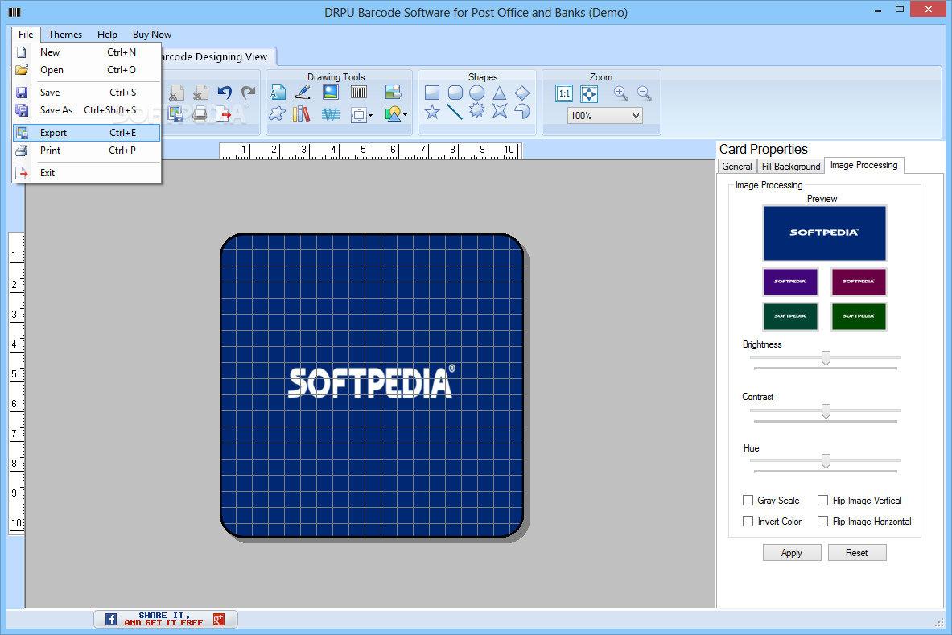Check Flip Image Horizontal
952x635 pixels.
[822, 521]
